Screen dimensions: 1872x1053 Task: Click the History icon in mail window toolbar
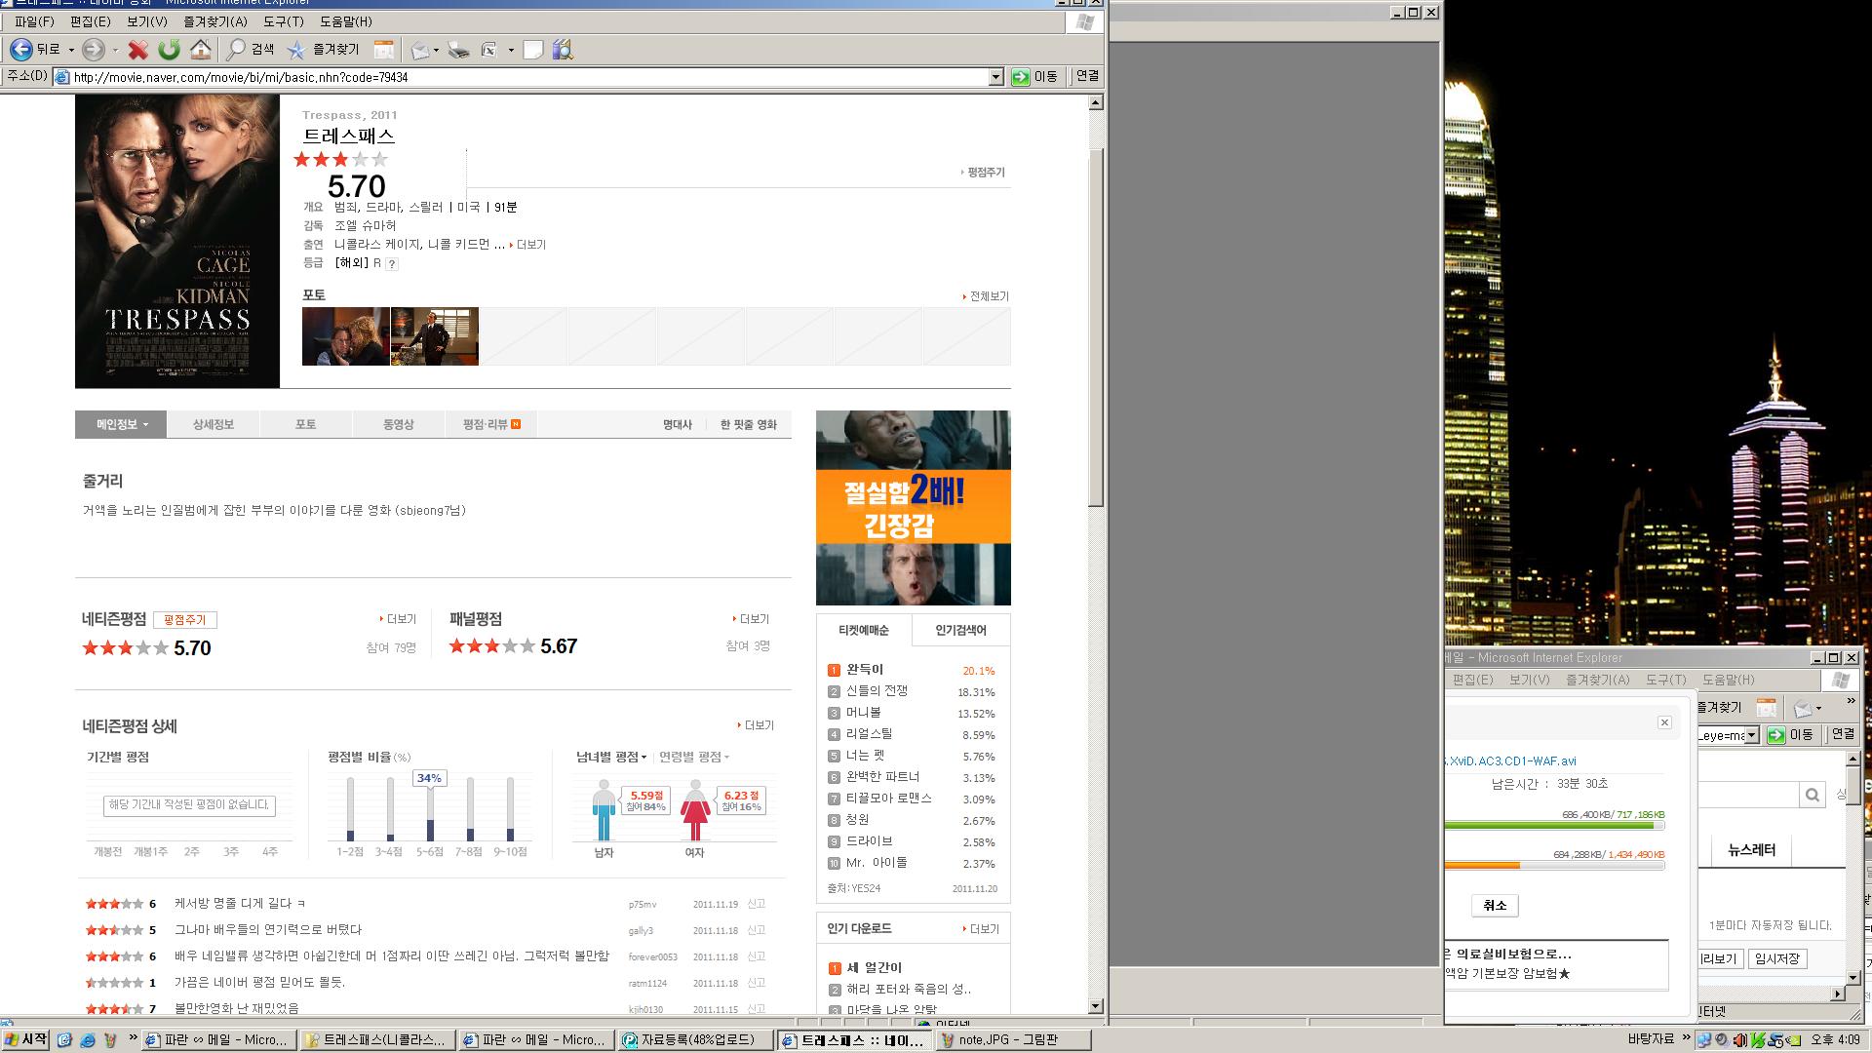click(1766, 707)
